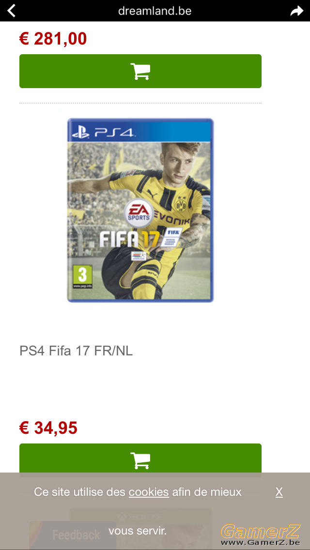Viewport: 310px width, 550px height.
Task: Dismiss the cookie banner with X
Action: pyautogui.click(x=279, y=492)
